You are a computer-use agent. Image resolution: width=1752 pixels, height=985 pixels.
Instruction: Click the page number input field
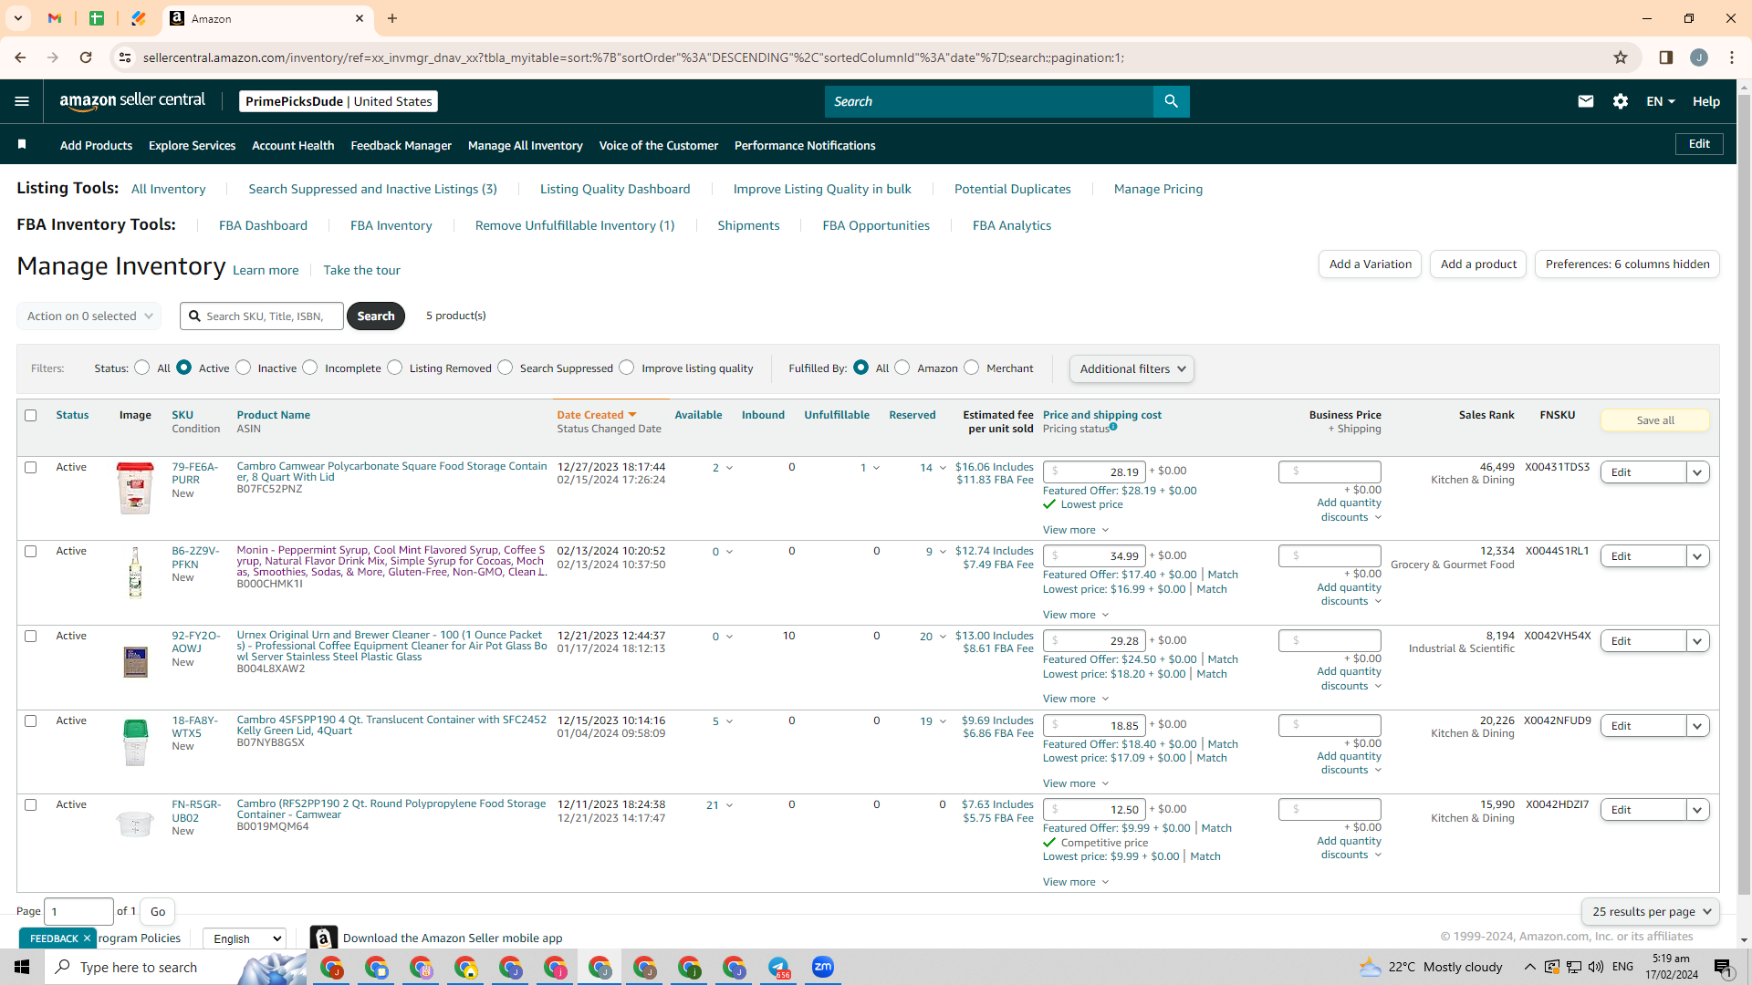coord(79,911)
